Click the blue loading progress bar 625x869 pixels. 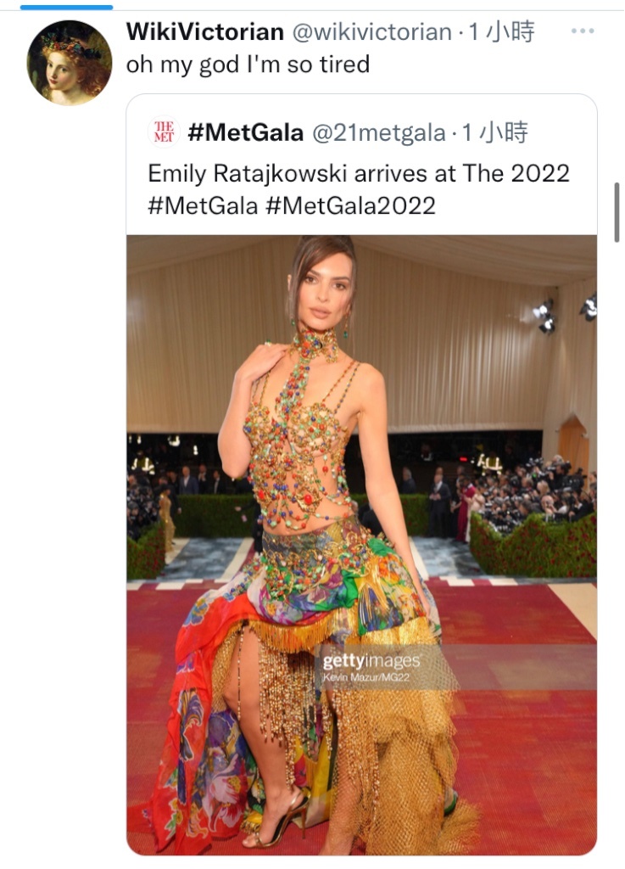[x=66, y=7]
